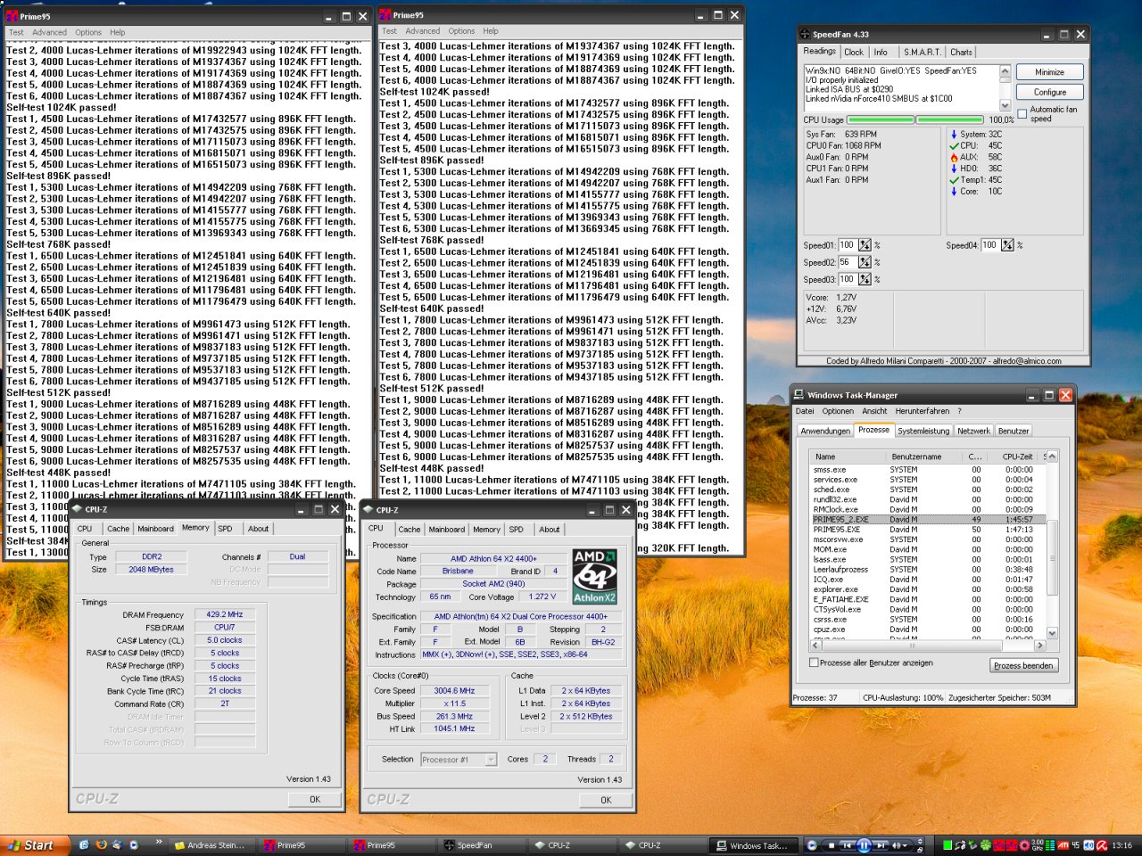Viewport: 1142px width, 856px height.
Task: Open the Options menu in the right Prime95 window
Action: (x=461, y=31)
